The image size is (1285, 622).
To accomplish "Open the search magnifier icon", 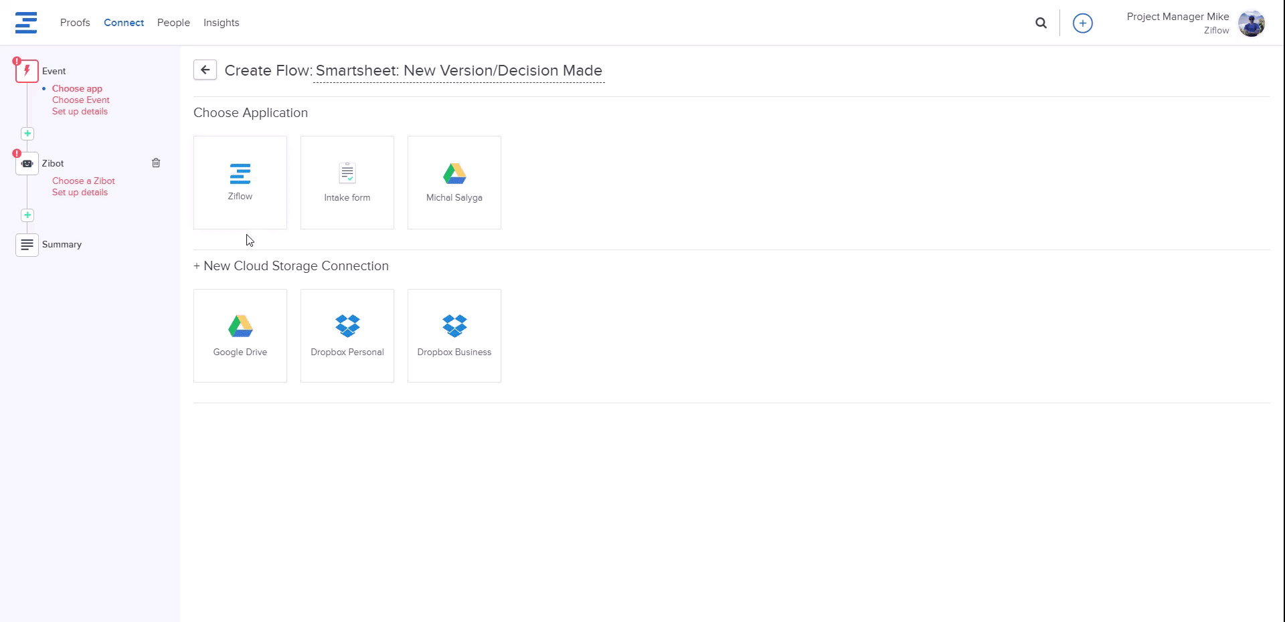I will (x=1041, y=23).
